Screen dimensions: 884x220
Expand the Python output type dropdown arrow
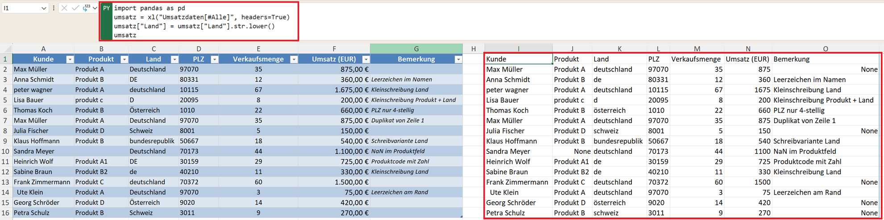pyautogui.click(x=95, y=8)
